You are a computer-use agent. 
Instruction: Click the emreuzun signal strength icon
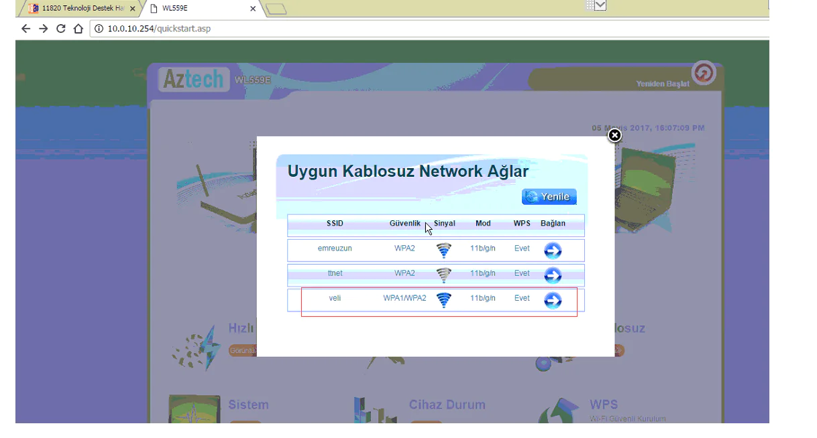444,250
